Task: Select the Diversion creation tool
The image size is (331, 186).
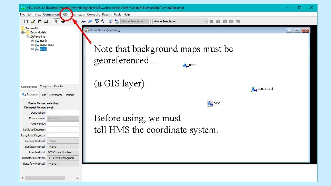Action: pos(103,21)
